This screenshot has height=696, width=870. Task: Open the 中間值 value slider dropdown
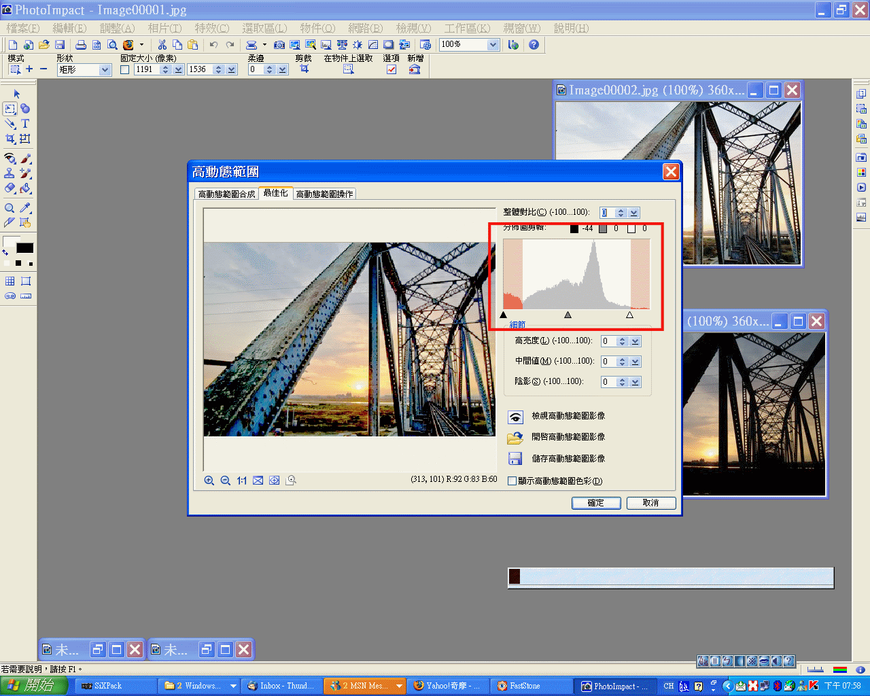click(x=636, y=362)
